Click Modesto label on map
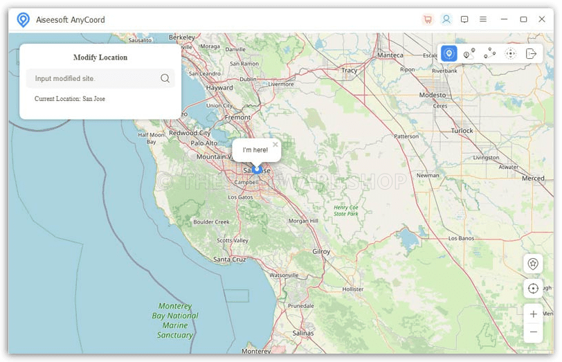 433,95
